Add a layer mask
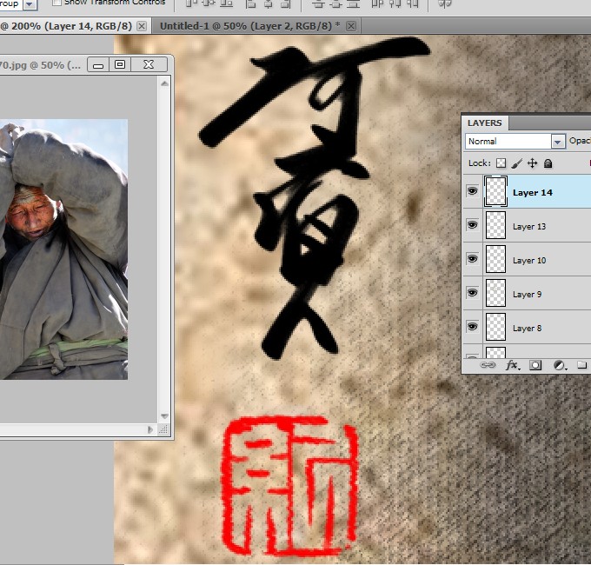 coord(535,365)
